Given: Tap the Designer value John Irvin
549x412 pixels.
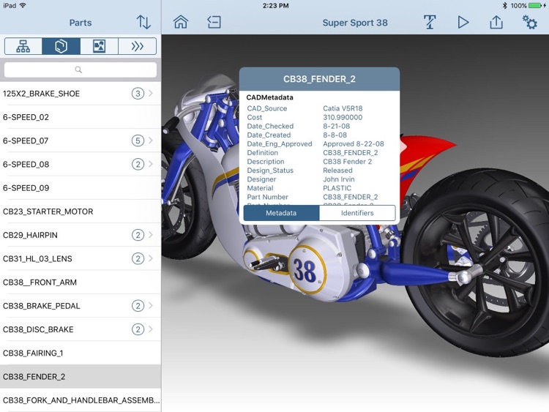Looking at the screenshot, I should pyautogui.click(x=339, y=179).
